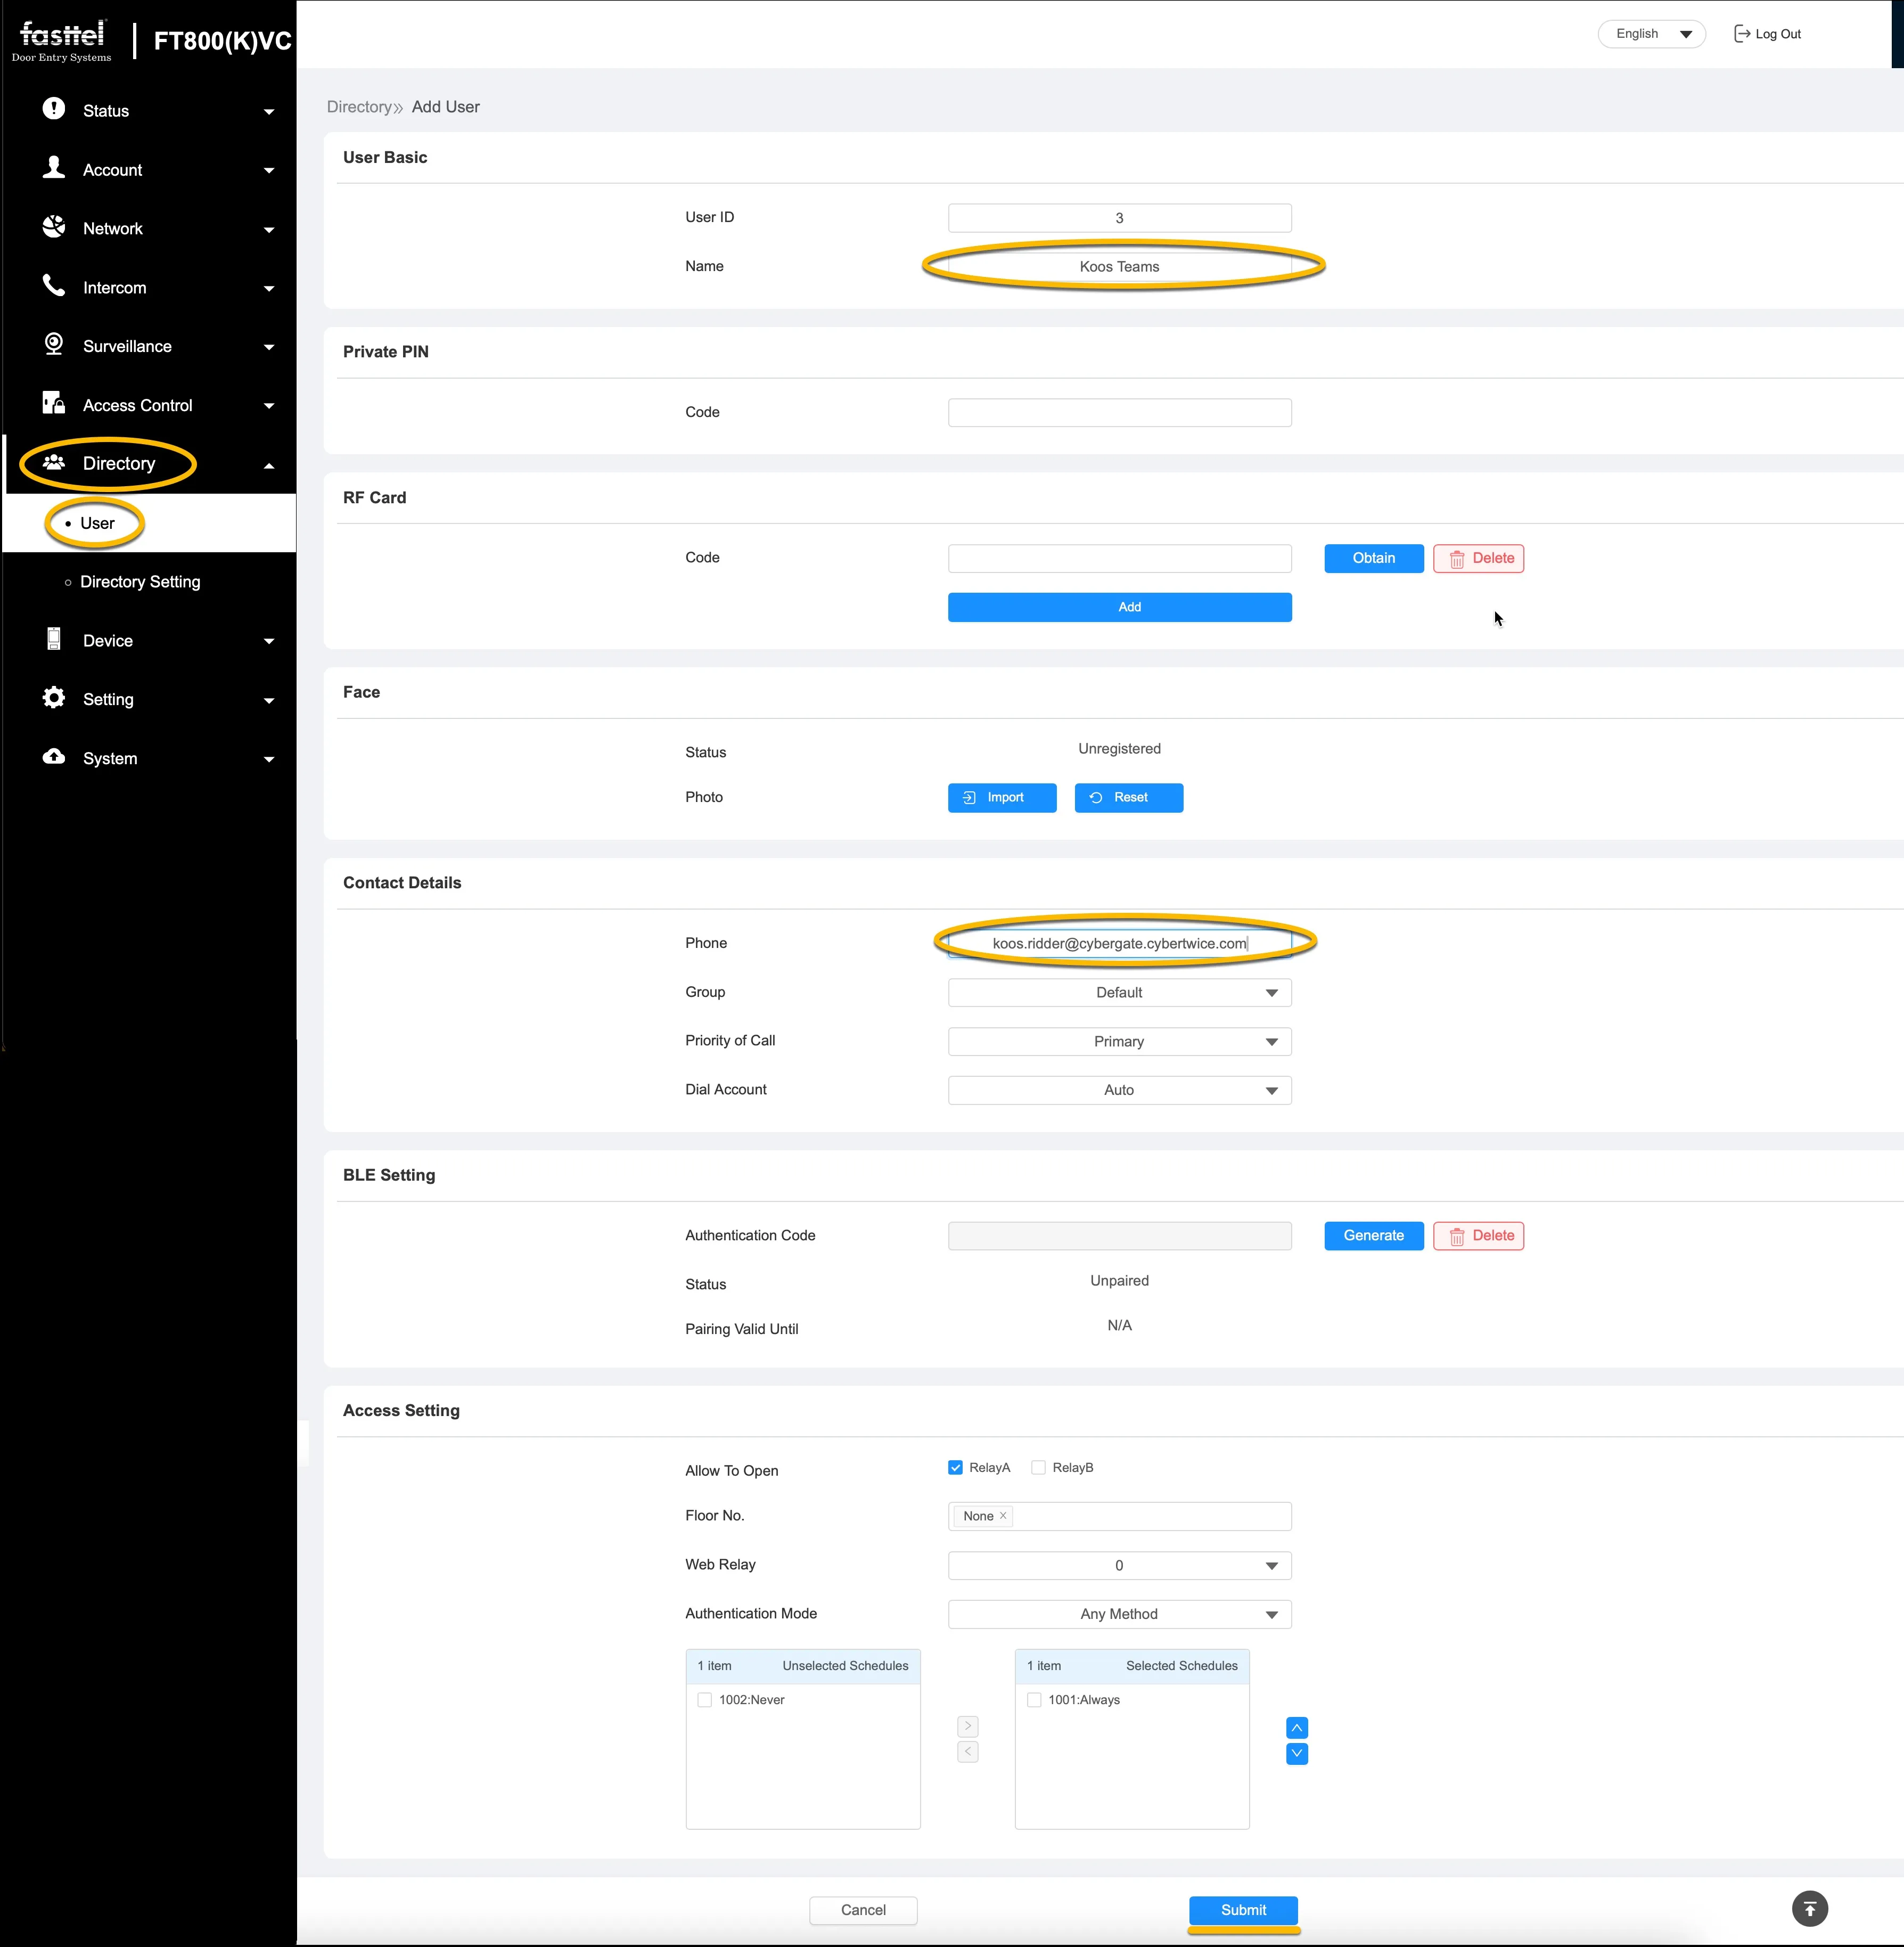Open the Group dropdown showing Default
The width and height of the screenshot is (1904, 1947).
tap(1119, 993)
